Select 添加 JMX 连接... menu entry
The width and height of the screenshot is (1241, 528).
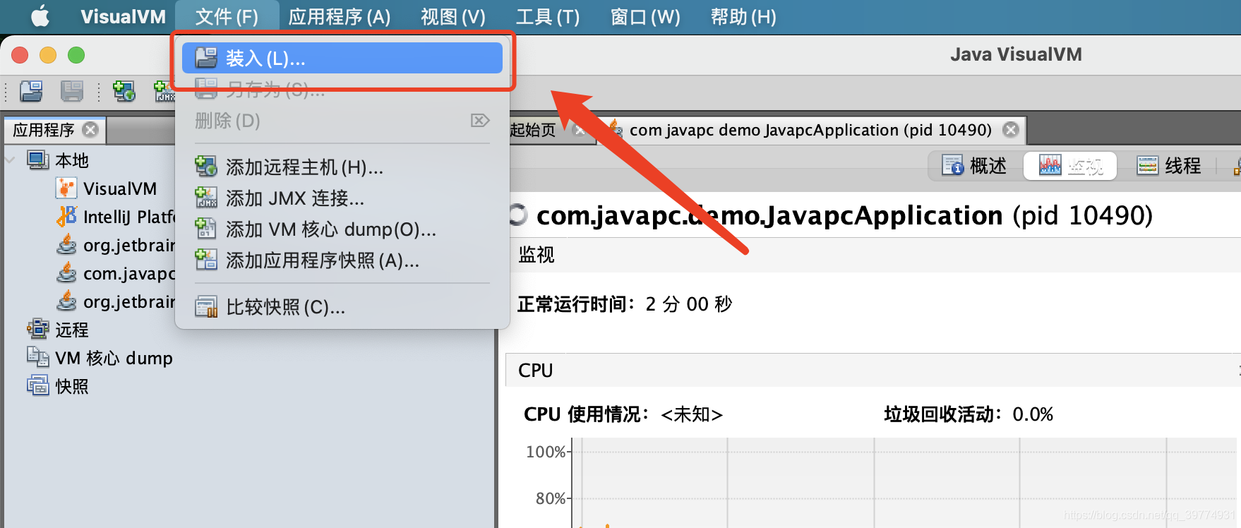click(342, 198)
